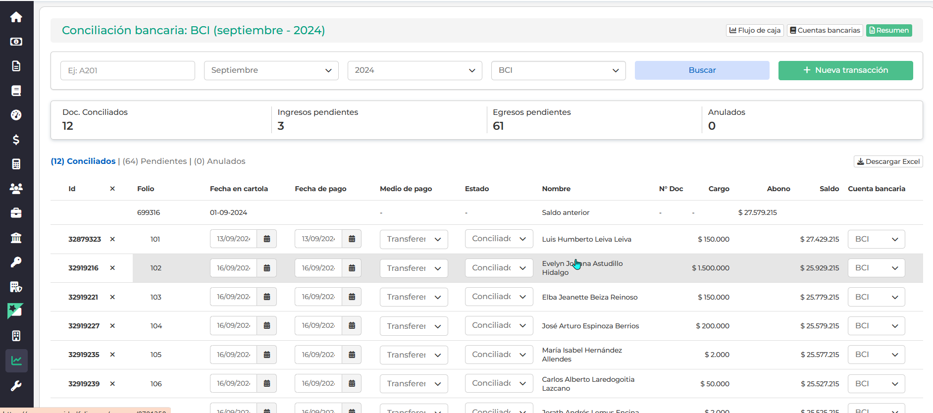Open the bank building icon in the sidebar
The width and height of the screenshot is (933, 413).
(x=16, y=238)
